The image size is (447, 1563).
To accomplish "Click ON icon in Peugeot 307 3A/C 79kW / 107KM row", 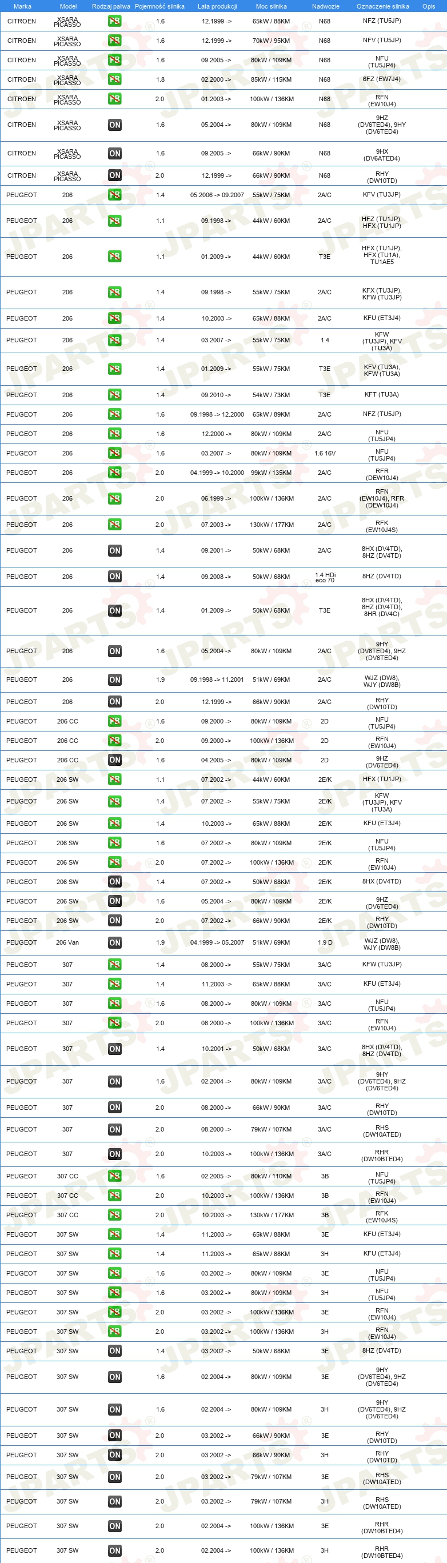I will click(115, 1130).
